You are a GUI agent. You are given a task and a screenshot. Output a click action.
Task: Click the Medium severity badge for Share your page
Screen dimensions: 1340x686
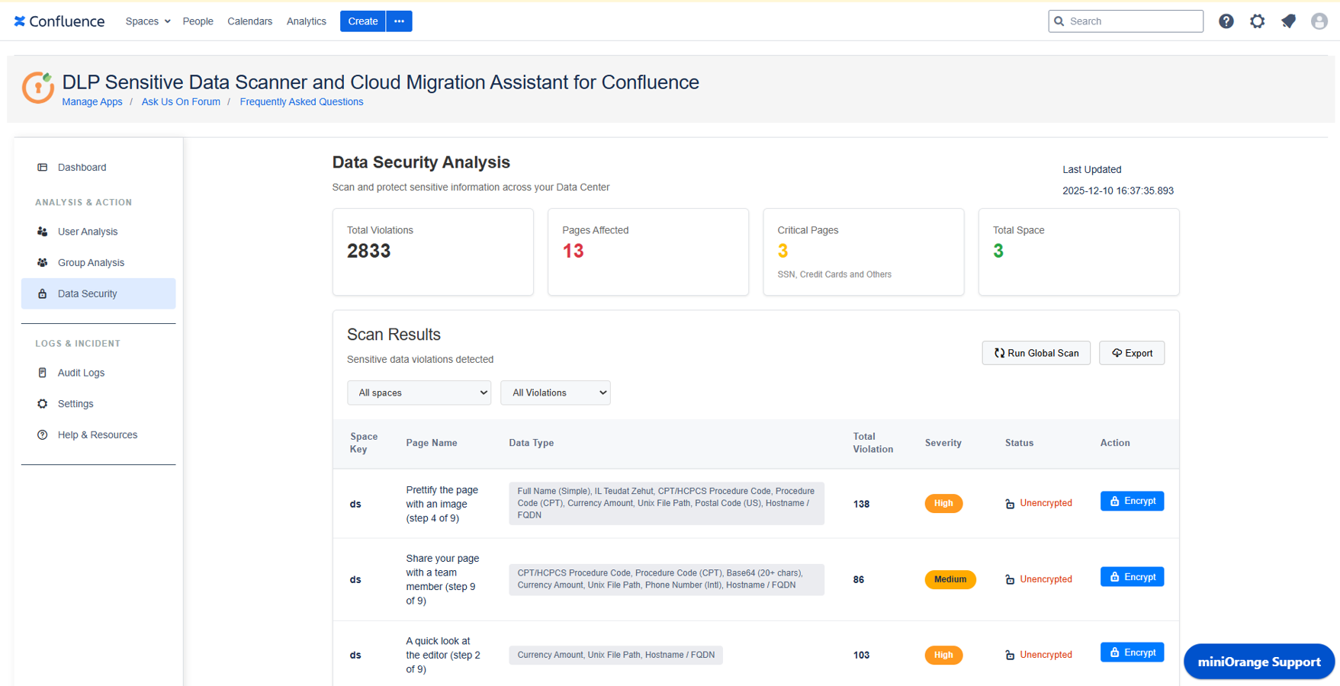[x=950, y=579]
